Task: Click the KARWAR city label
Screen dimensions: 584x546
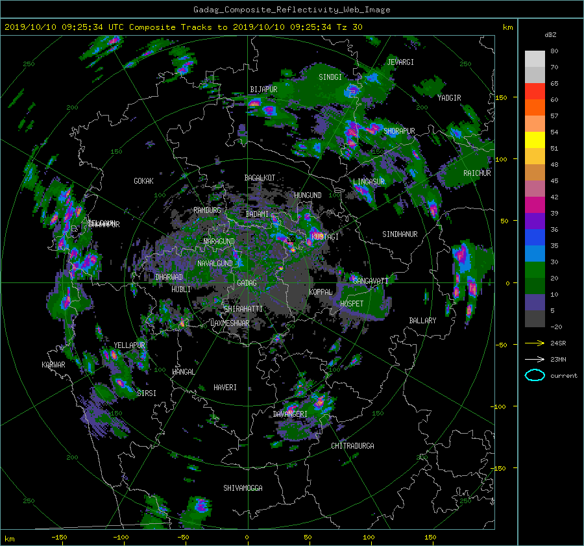Action: (x=53, y=365)
